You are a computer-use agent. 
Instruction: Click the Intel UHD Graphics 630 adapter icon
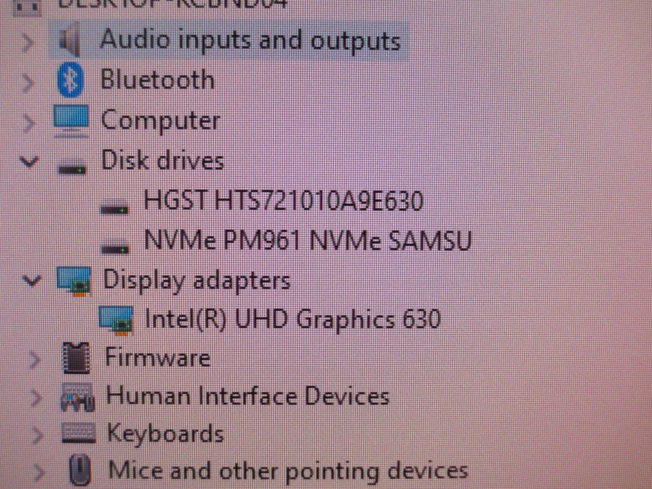tap(116, 320)
